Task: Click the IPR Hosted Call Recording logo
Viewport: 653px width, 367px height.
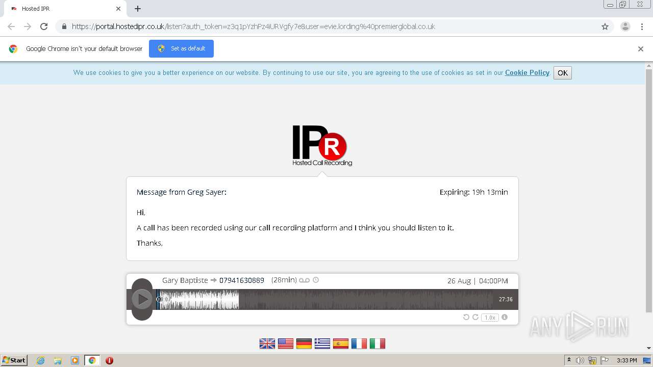Action: [x=322, y=146]
